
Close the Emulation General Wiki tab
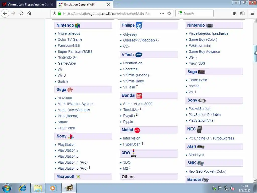pyautogui.click(x=108, y=5)
